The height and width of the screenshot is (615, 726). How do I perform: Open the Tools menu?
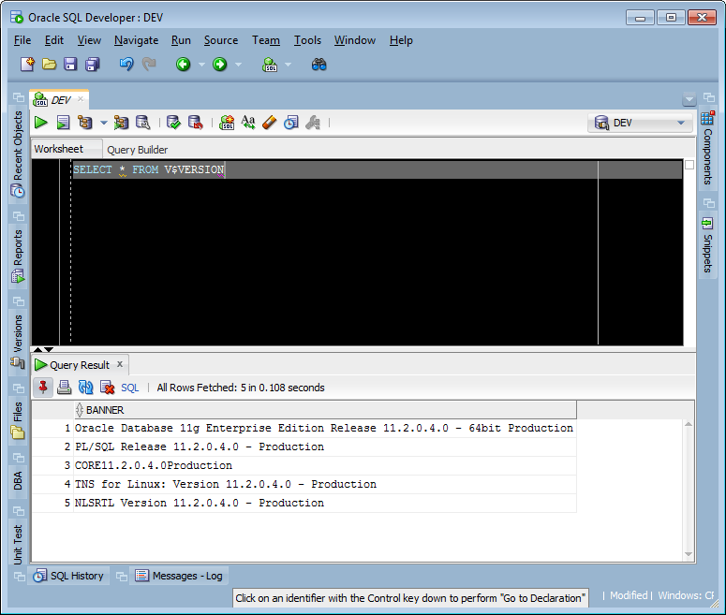(x=307, y=40)
